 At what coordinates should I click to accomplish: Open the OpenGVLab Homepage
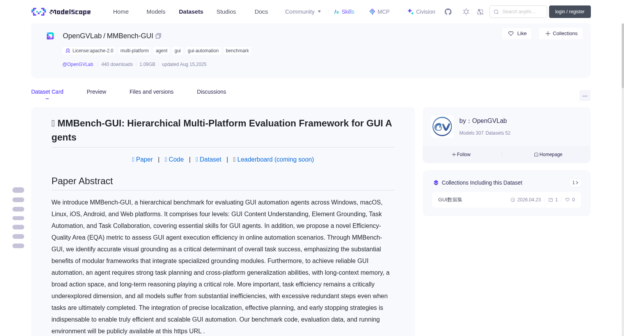click(x=548, y=155)
